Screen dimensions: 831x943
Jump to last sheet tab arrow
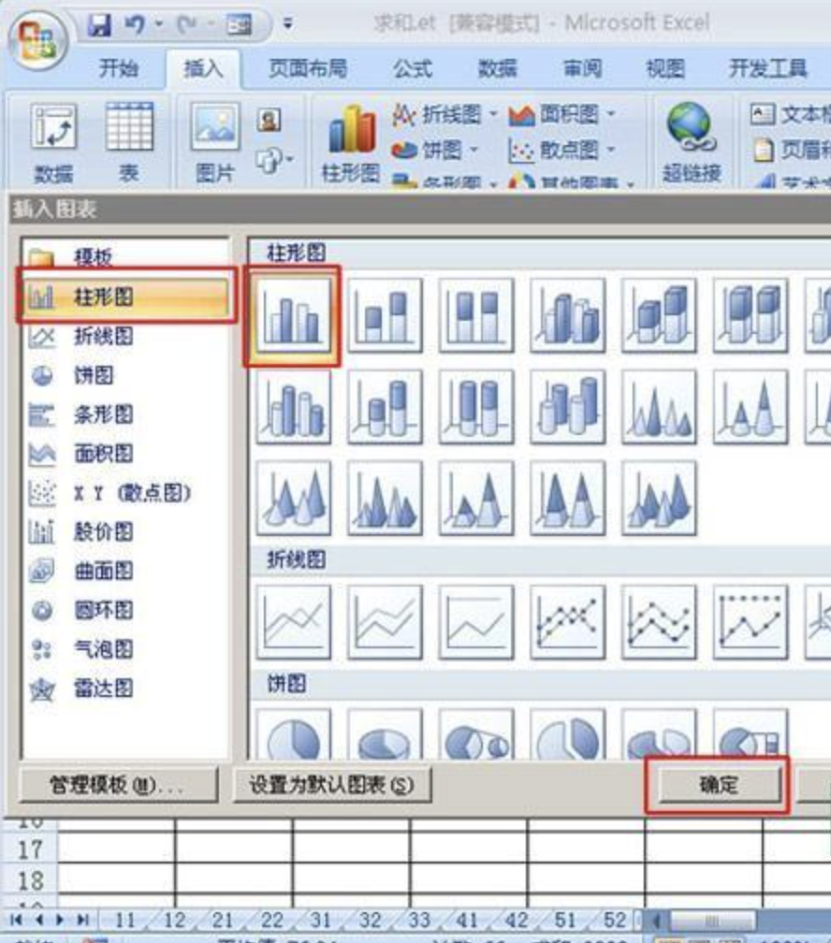coord(83,920)
